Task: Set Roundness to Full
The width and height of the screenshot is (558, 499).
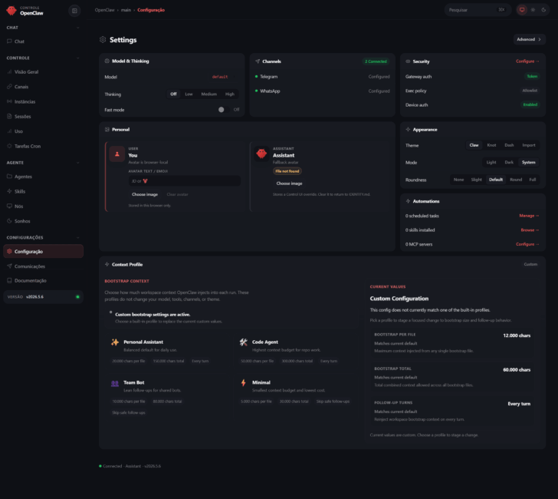Action: pos(533,180)
